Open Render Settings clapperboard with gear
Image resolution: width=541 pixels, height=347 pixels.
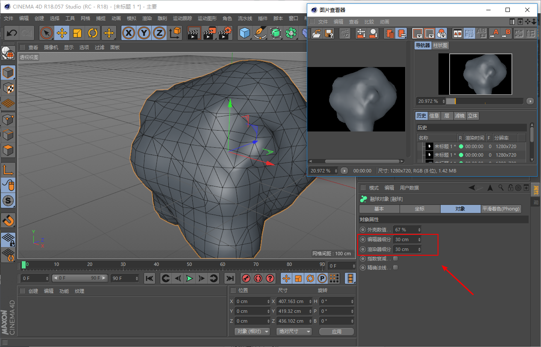coord(225,33)
